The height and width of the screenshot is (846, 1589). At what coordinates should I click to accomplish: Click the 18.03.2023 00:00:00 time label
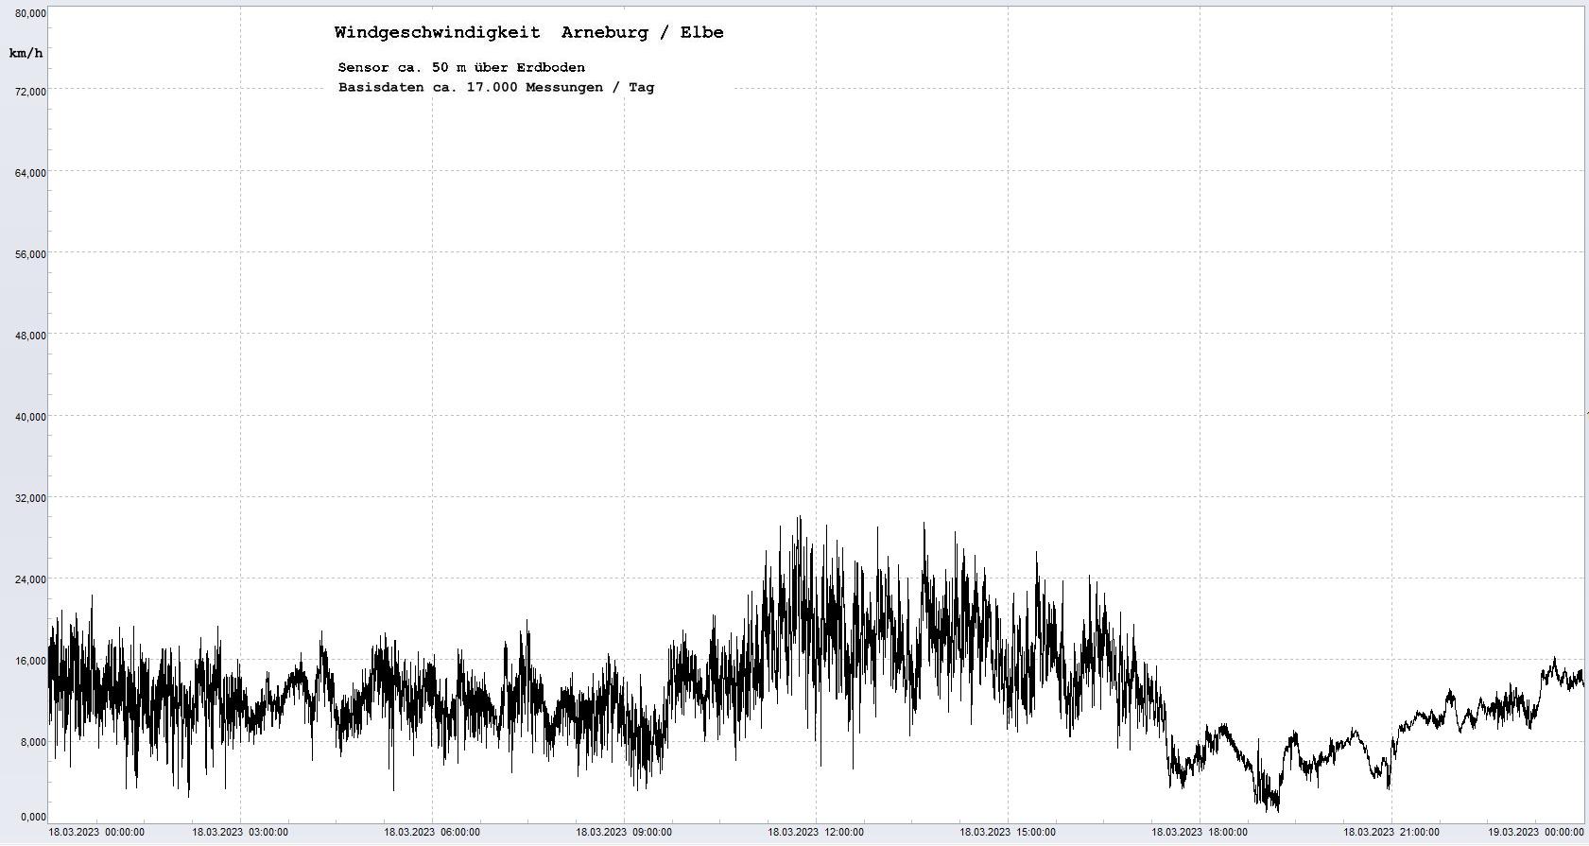[x=96, y=832]
